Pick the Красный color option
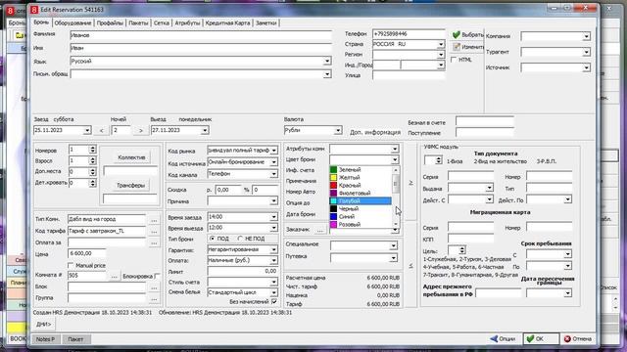Image resolution: width=627 pixels, height=352 pixels. (361, 185)
